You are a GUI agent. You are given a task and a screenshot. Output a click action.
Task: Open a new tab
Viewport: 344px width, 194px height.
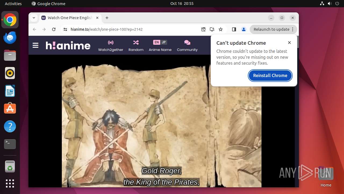coord(107,18)
